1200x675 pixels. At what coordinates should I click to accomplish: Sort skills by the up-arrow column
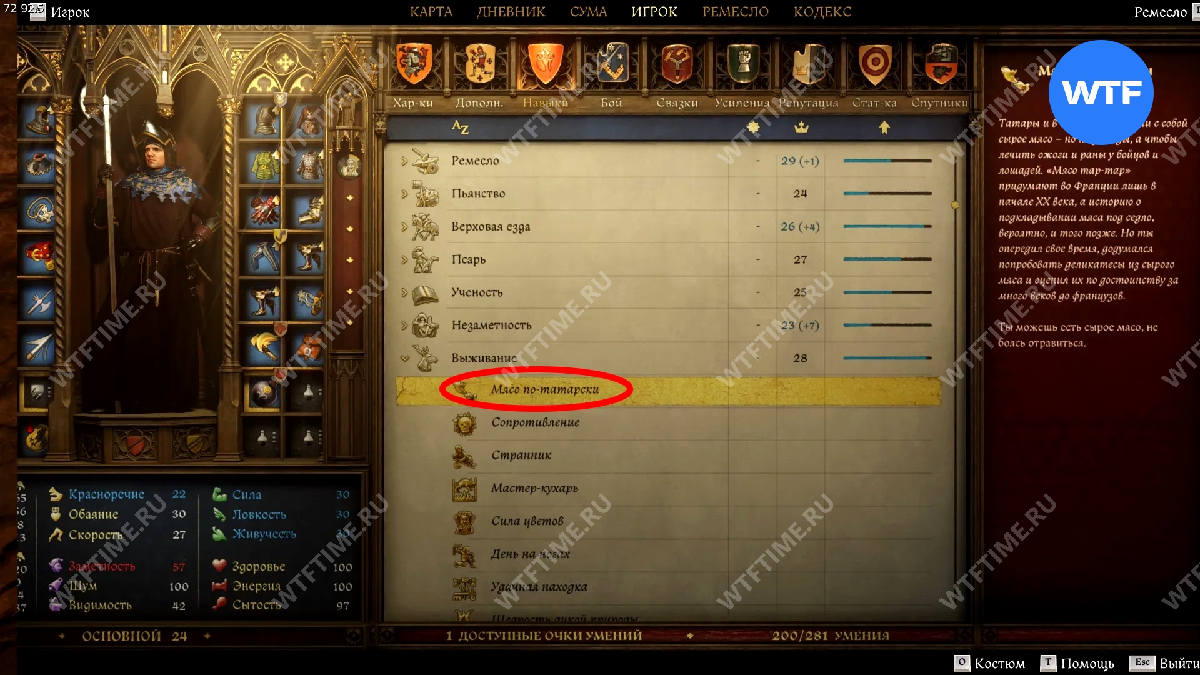tap(884, 127)
